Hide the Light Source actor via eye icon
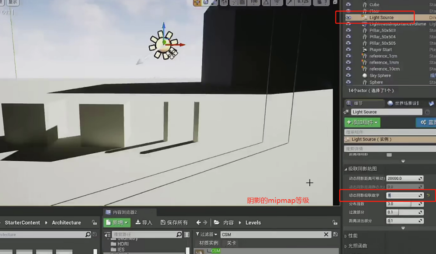 tap(348, 18)
